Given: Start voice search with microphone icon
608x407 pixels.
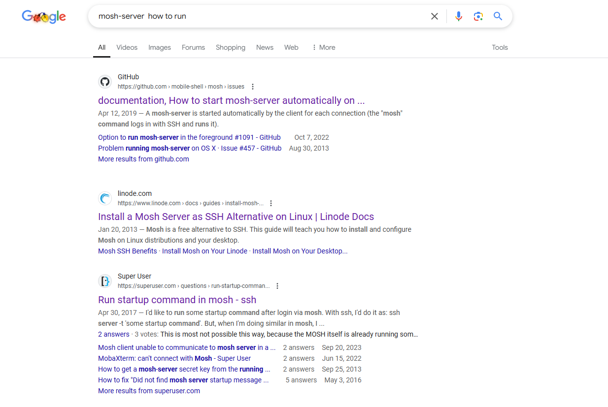Looking at the screenshot, I should click(x=459, y=16).
